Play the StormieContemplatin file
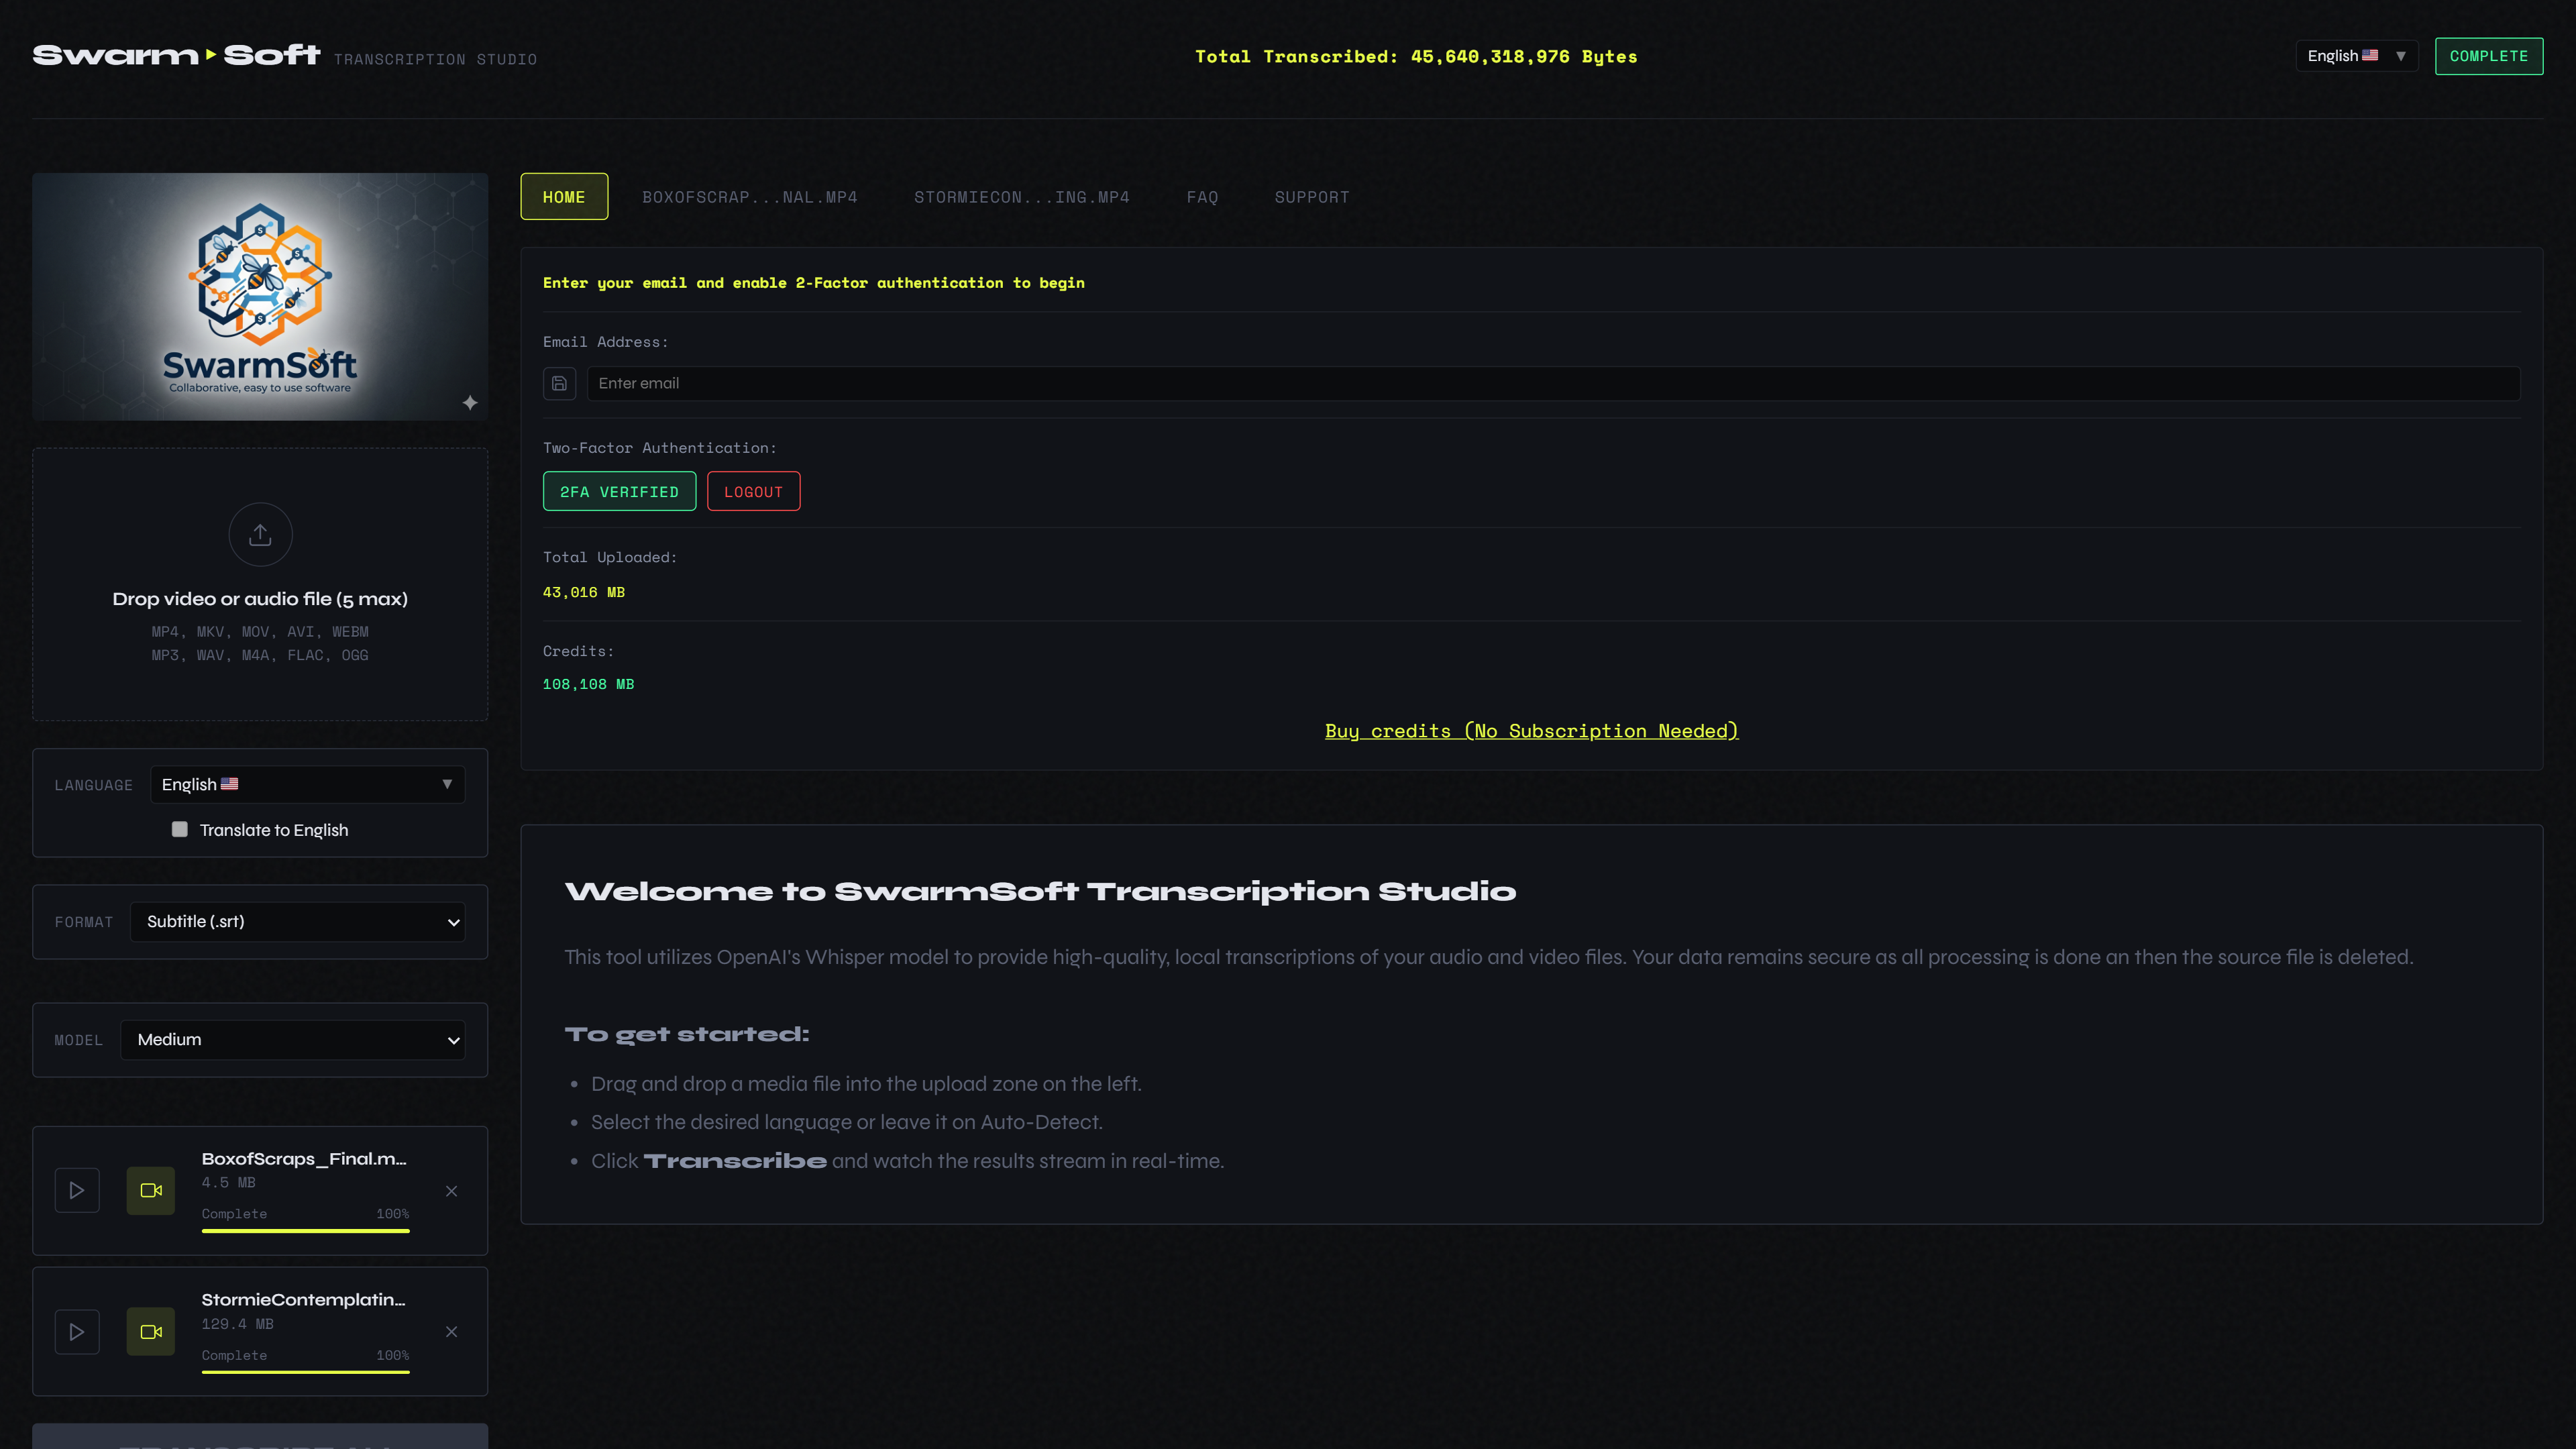This screenshot has height=1449, width=2576. (77, 1331)
